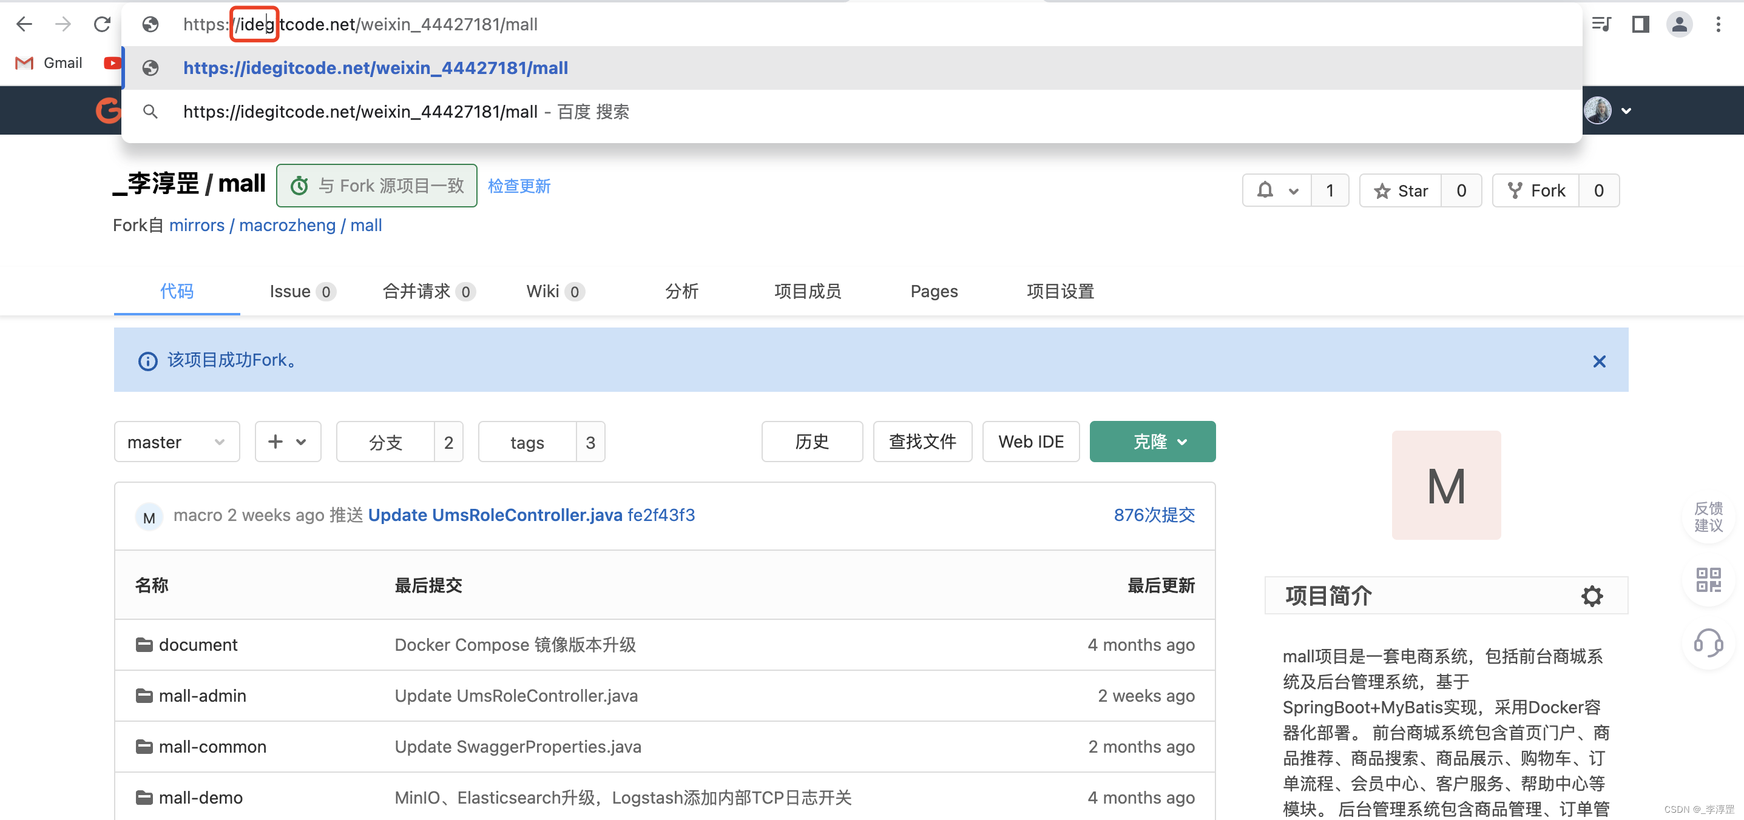Click the folder icon beside document
The width and height of the screenshot is (1744, 820).
pos(144,645)
